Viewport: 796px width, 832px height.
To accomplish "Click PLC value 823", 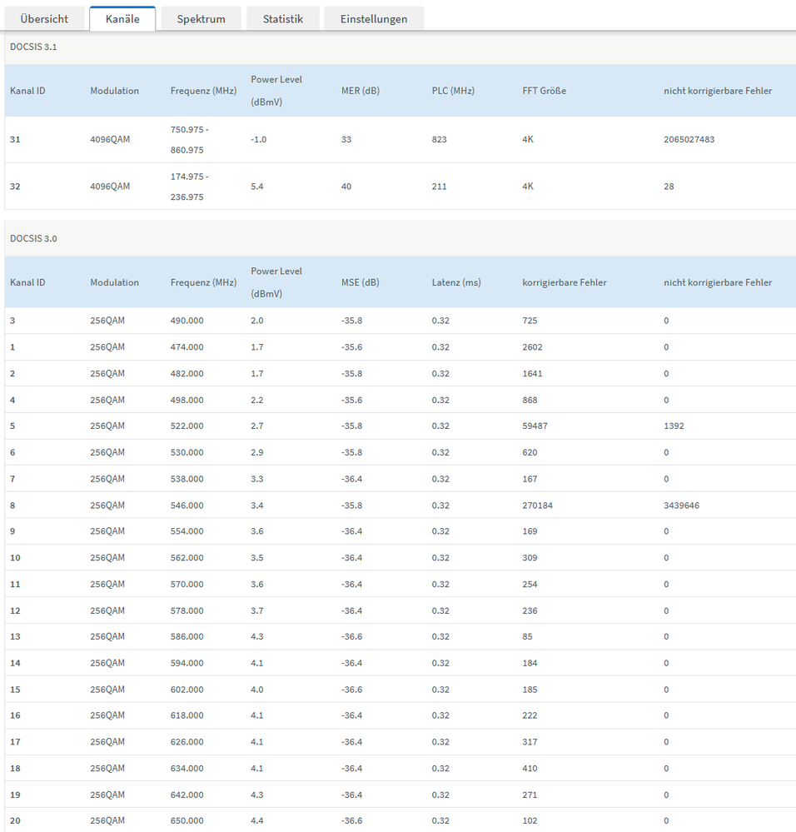I will [439, 140].
